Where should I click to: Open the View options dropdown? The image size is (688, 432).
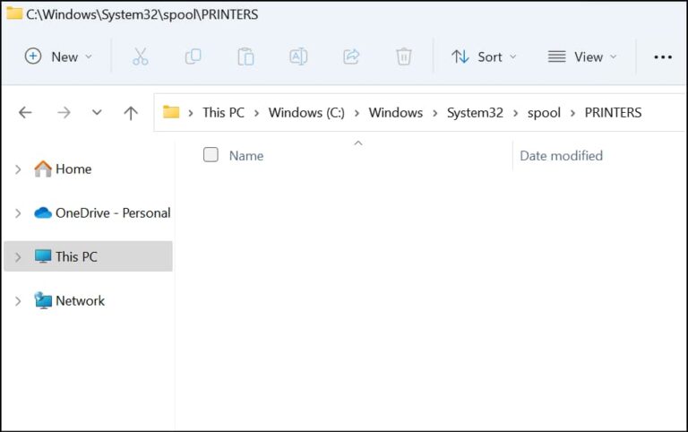582,56
